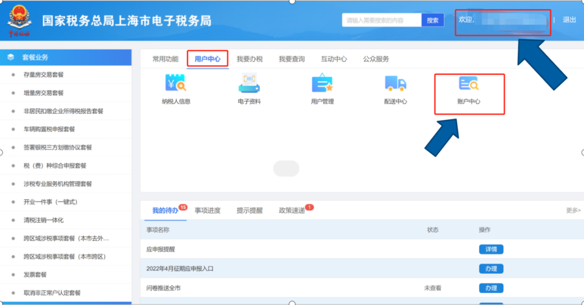Open 非居民扣缴企业所得税报告套餐
This screenshot has height=305, width=584.
click(63, 111)
